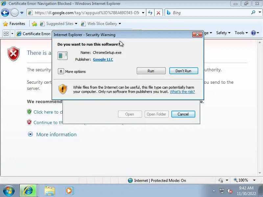The width and height of the screenshot is (263, 197).
Task: Open the Windows Start button
Action: coord(9,191)
